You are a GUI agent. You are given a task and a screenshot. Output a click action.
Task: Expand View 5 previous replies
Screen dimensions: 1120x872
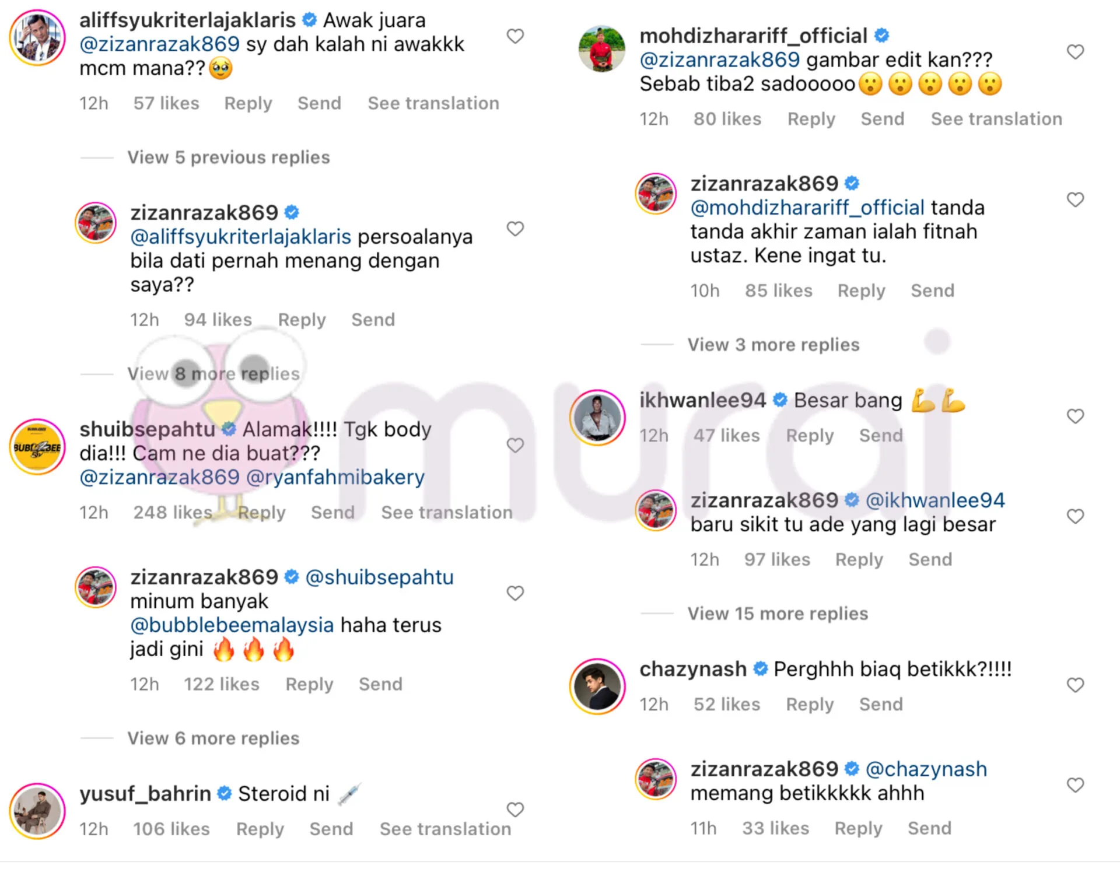pos(229,157)
